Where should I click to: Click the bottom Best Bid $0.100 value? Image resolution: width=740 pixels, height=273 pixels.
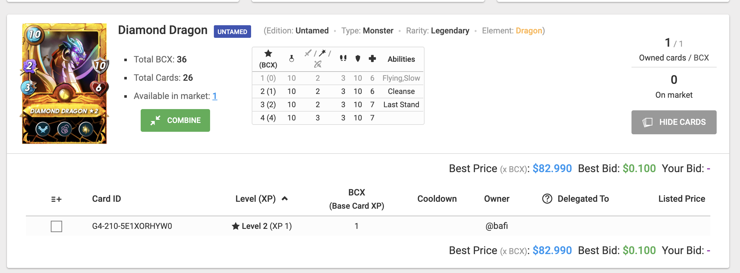[x=639, y=250]
